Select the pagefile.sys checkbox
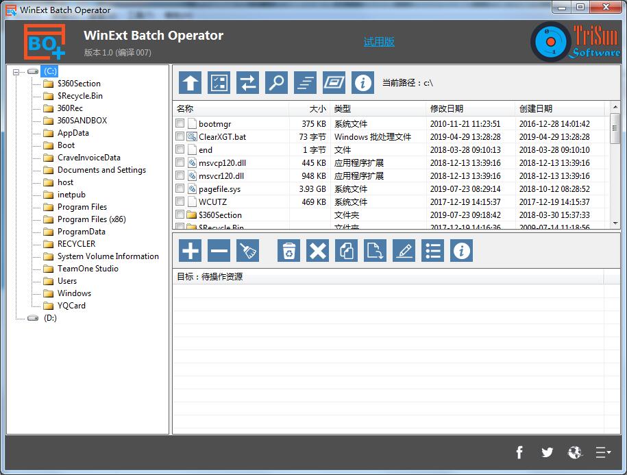 (x=180, y=188)
